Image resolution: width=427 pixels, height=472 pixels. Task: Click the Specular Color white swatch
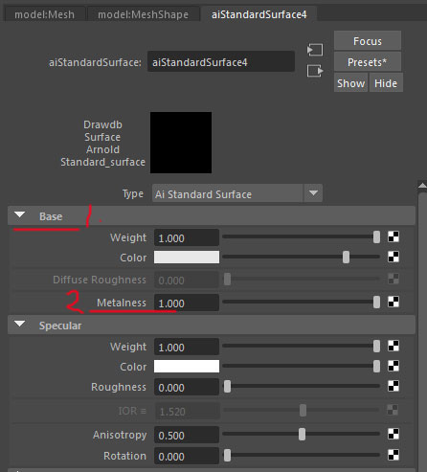click(187, 367)
